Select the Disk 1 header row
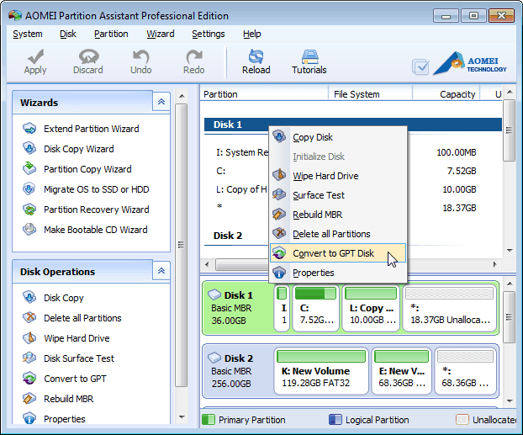 [x=353, y=125]
